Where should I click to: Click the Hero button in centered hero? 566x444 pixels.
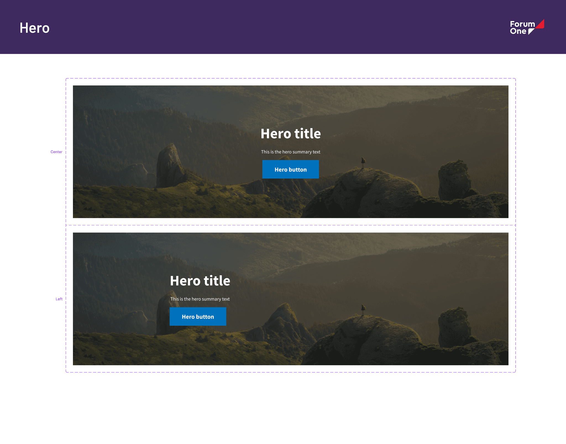click(290, 169)
